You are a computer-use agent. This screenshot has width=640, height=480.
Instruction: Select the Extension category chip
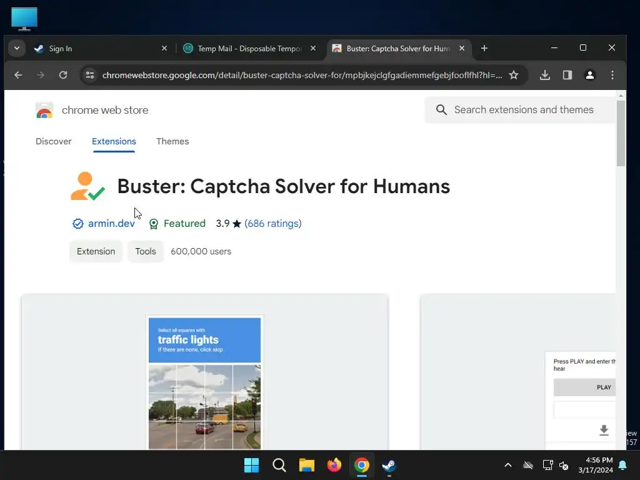point(96,251)
